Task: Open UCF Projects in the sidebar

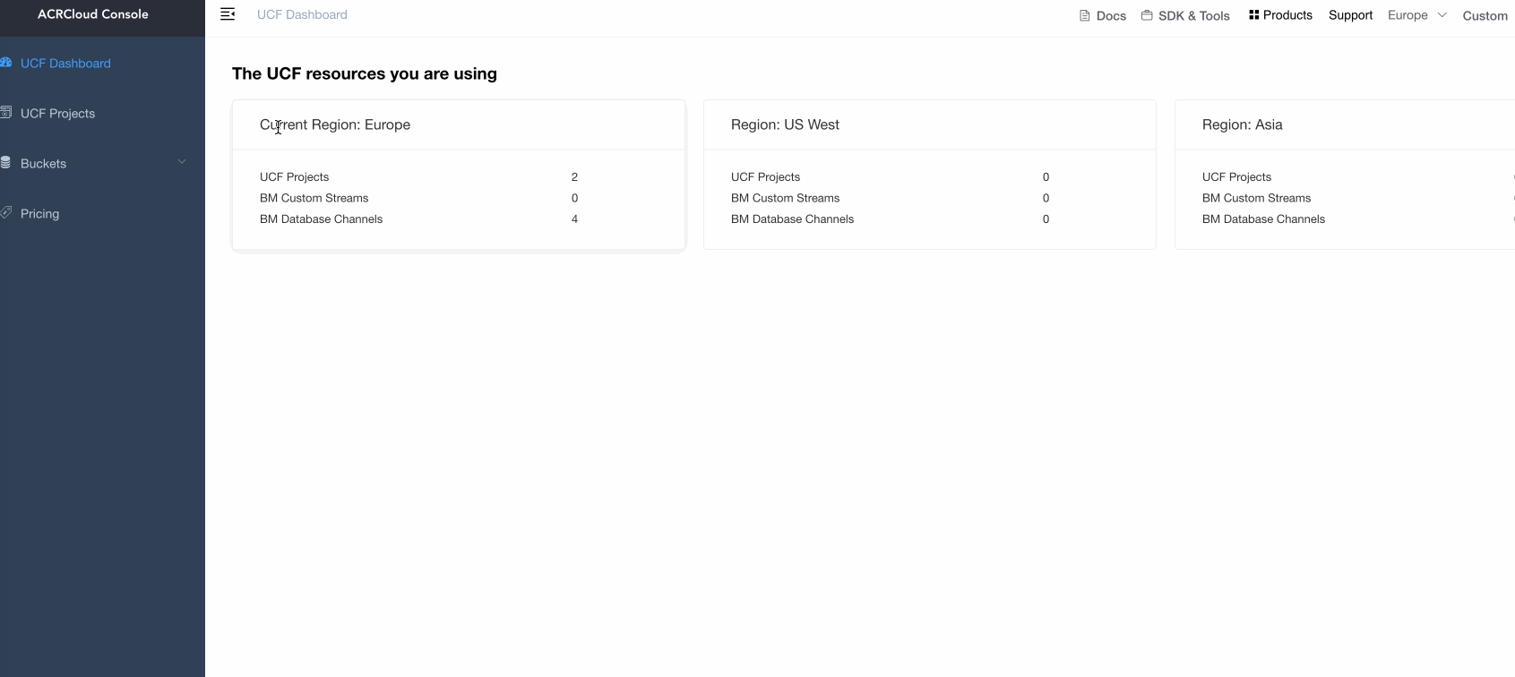Action: 57,114
